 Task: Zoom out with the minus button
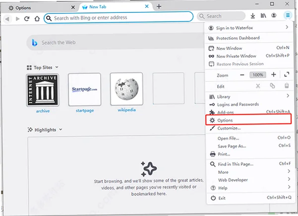(242, 75)
